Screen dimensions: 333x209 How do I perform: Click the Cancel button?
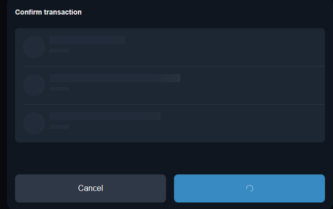coord(90,188)
